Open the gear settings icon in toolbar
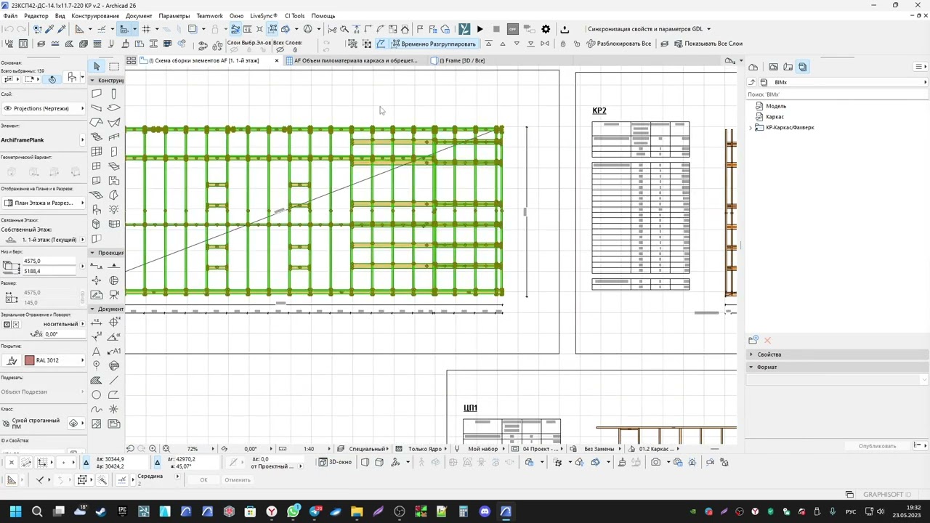Screen dimensions: 930x523 pos(545,29)
